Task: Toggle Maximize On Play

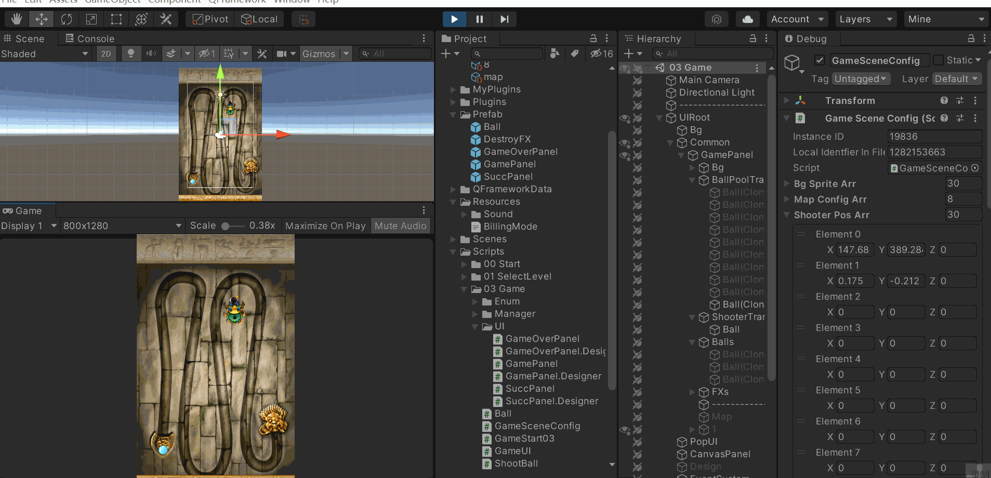Action: tap(325, 226)
